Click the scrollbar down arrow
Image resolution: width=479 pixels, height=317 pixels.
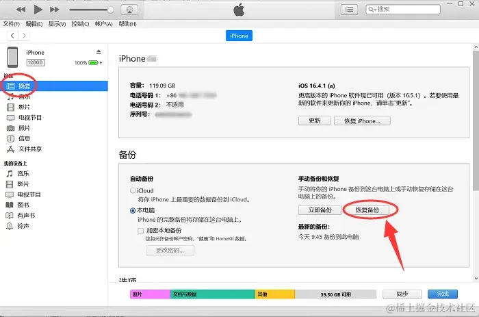tap(476, 279)
